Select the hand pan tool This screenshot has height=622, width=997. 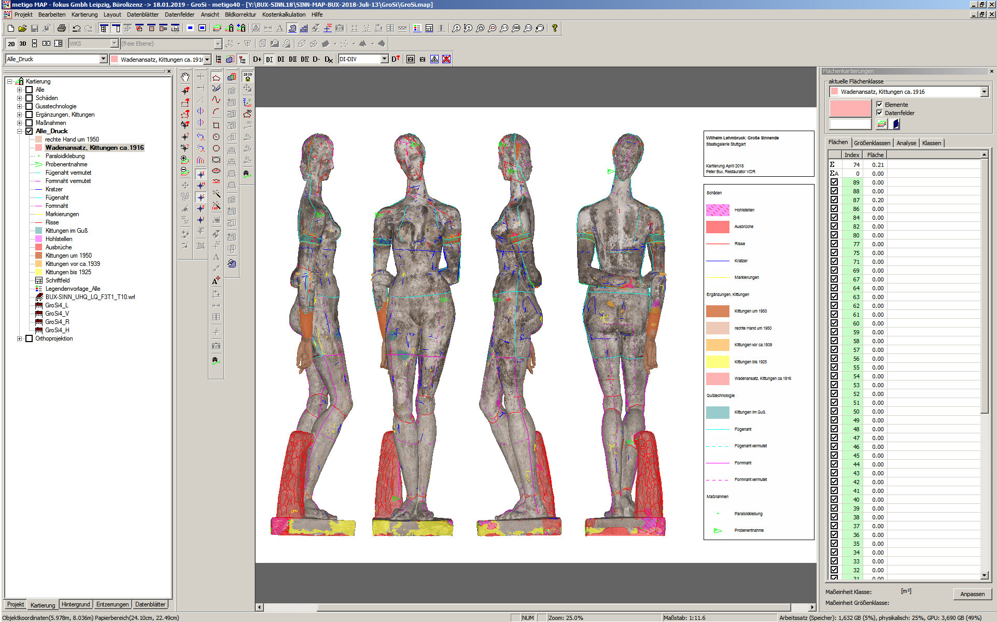pos(185,77)
